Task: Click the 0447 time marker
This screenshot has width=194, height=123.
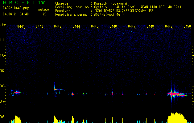Action: (x=132, y=26)
